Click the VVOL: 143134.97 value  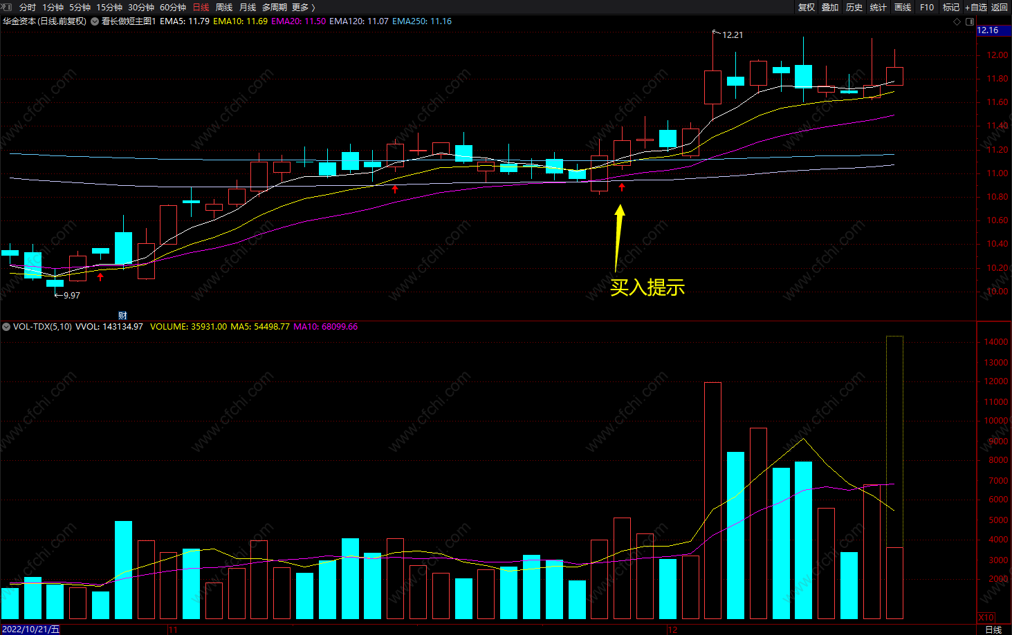point(109,327)
